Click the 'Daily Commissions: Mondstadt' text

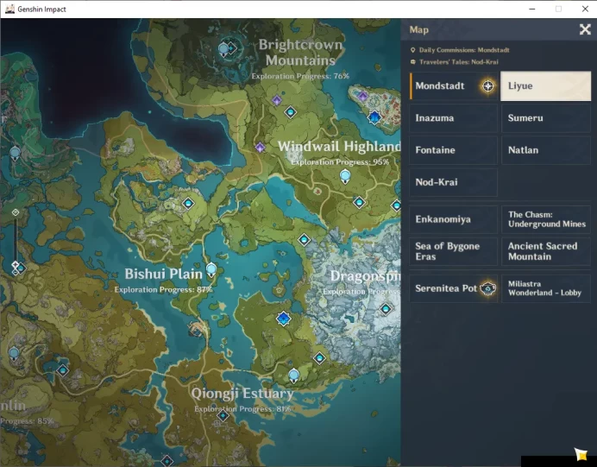464,50
